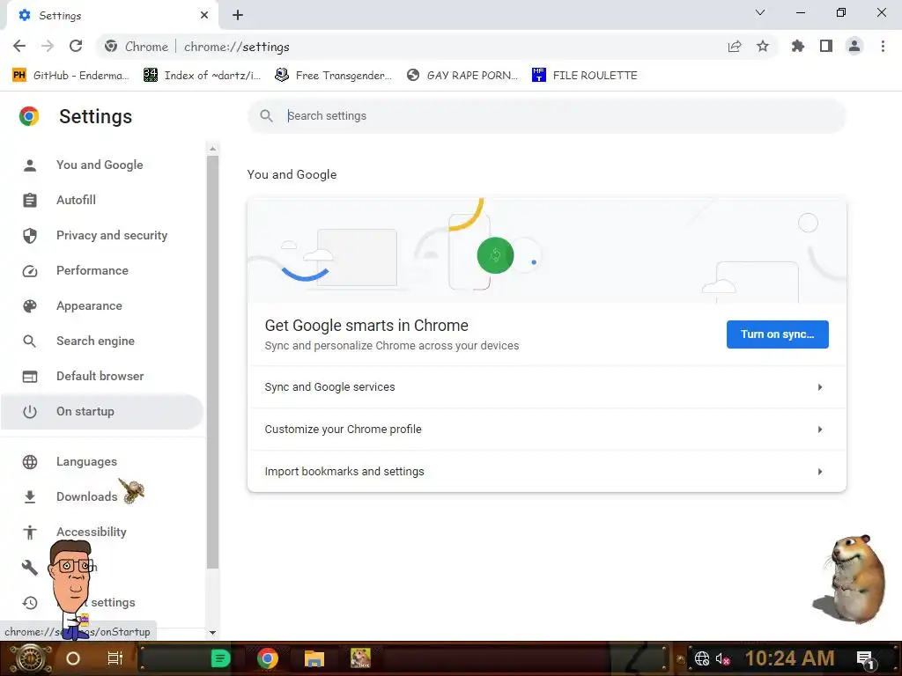Click the network globe tray icon
Viewport: 902px width, 676px height.
(702, 658)
